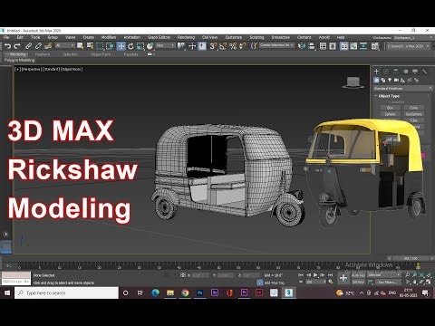The width and height of the screenshot is (435, 326).
Task: Click the Toggle Ribbon icon
Action: [x=343, y=46]
